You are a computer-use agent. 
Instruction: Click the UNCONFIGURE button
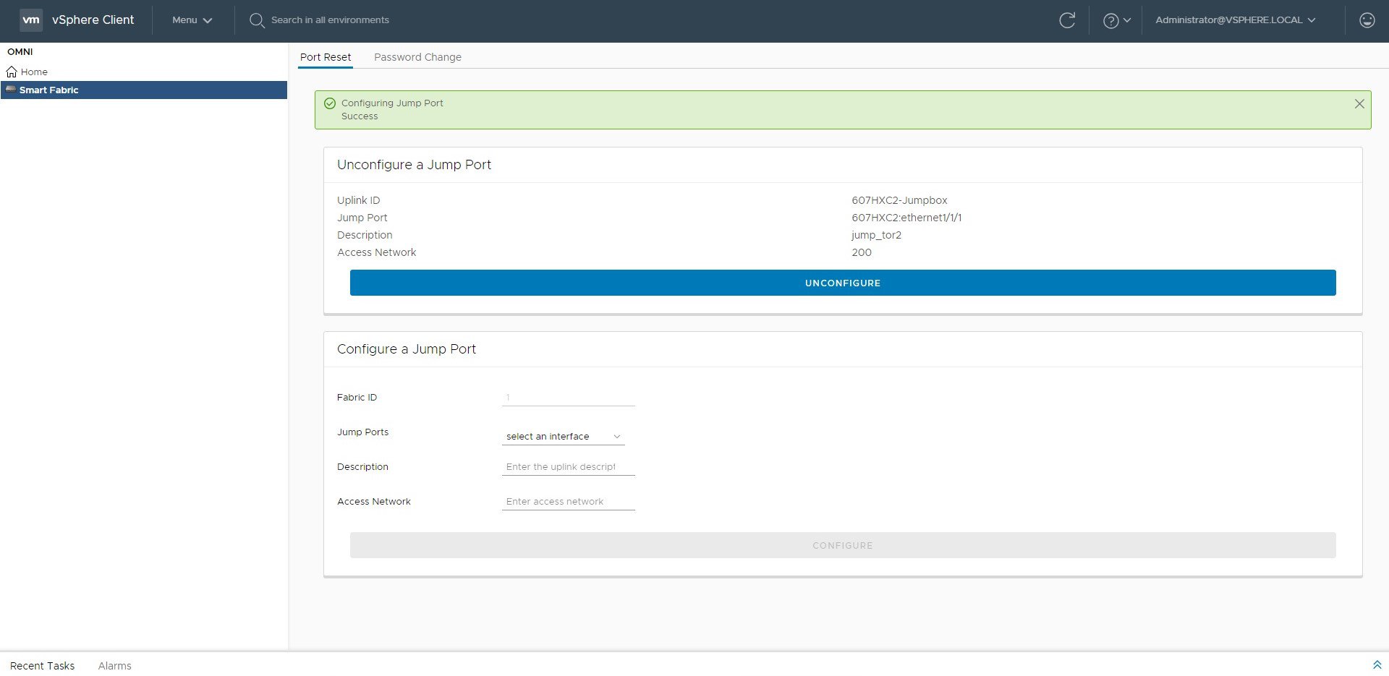(x=842, y=283)
